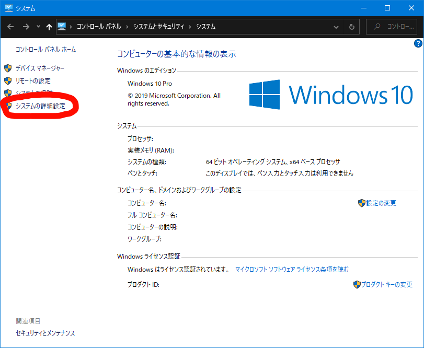Click shield icon beside リモートの設定
Screen dimensions: 424x348
pos(8,80)
